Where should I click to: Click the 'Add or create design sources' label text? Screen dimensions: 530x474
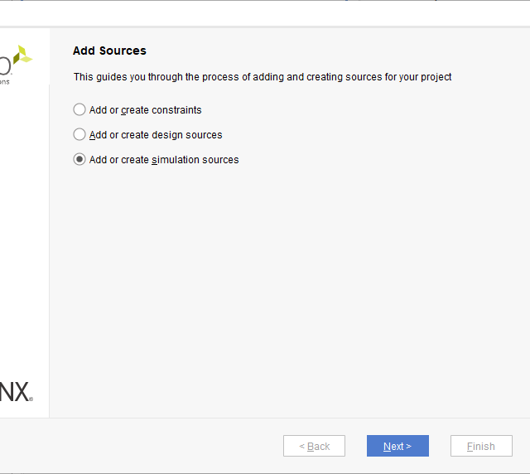pos(156,135)
